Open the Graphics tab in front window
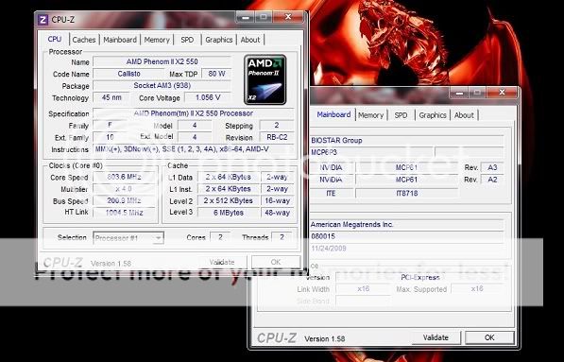 pyautogui.click(x=218, y=40)
